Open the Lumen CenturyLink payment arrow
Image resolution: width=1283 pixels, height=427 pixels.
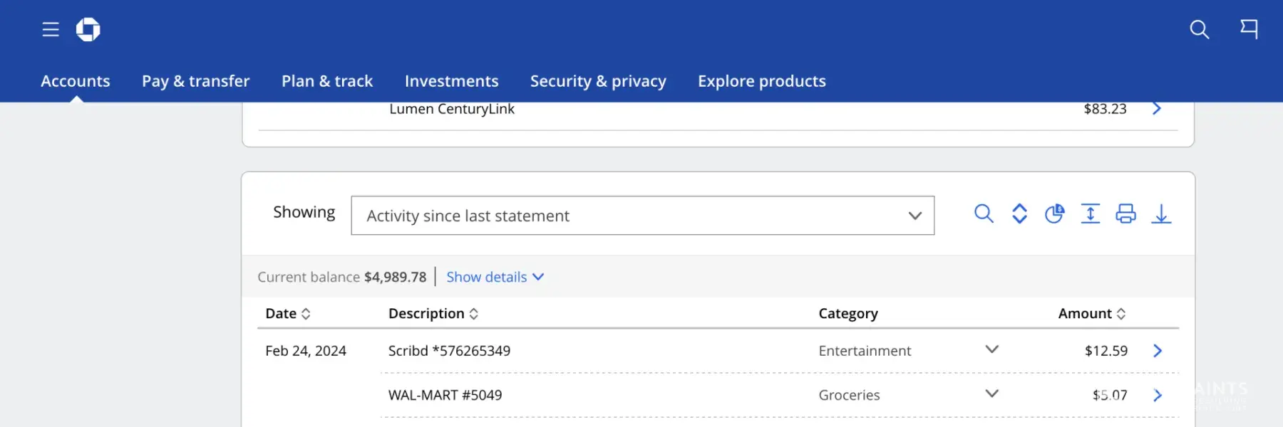[x=1157, y=109]
